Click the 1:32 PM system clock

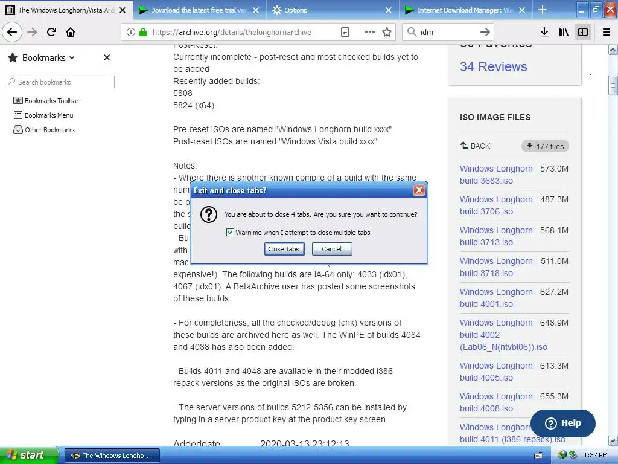point(596,455)
